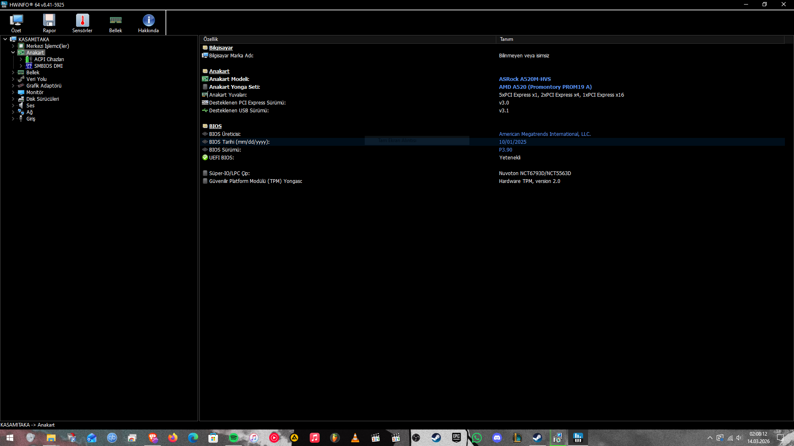This screenshot has height=446, width=794.
Task: Show the Hakkında info icon
Action: [x=148, y=24]
